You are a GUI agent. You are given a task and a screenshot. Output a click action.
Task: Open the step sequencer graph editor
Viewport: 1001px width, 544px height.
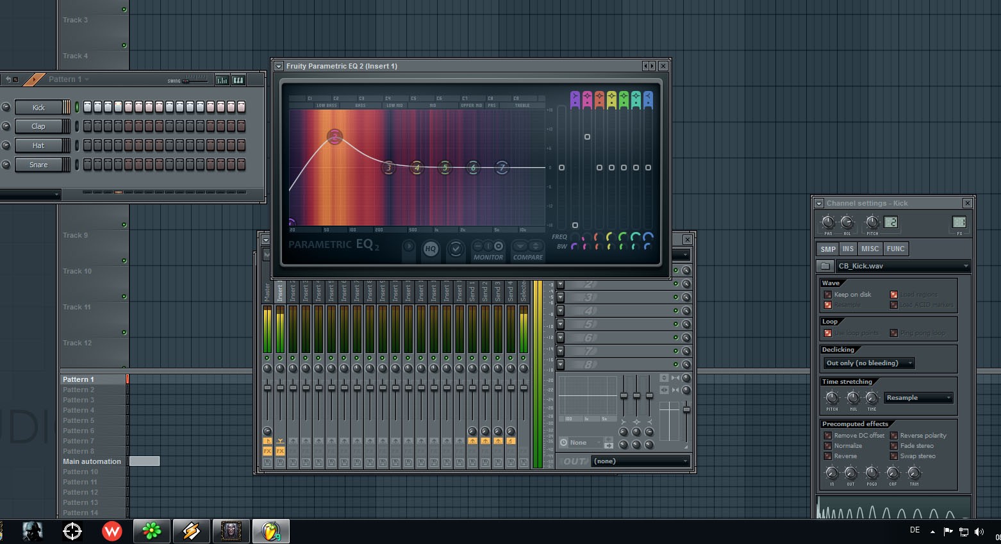pos(222,80)
